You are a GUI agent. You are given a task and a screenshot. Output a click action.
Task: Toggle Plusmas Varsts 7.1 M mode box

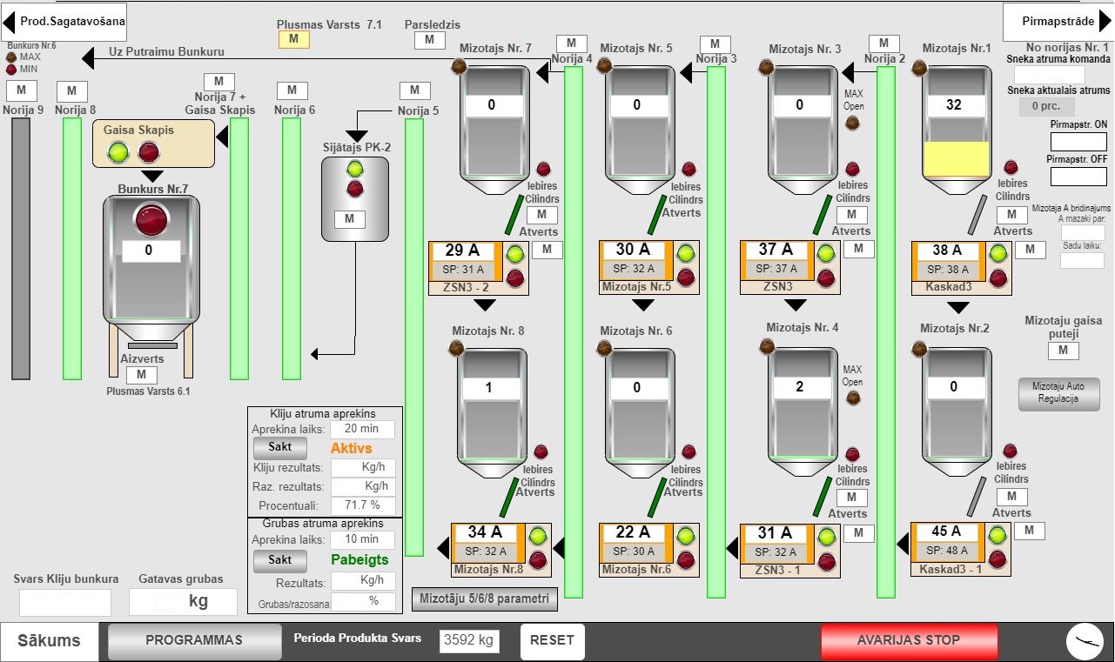[293, 39]
